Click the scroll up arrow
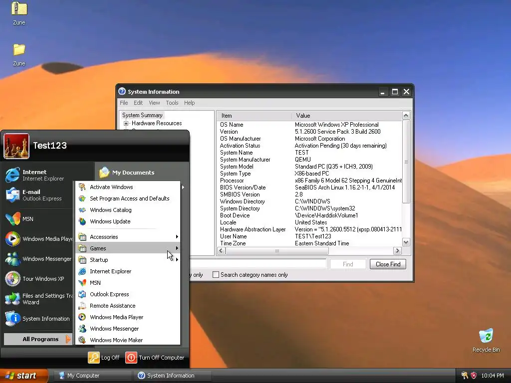Image resolution: width=511 pixels, height=383 pixels. point(406,116)
